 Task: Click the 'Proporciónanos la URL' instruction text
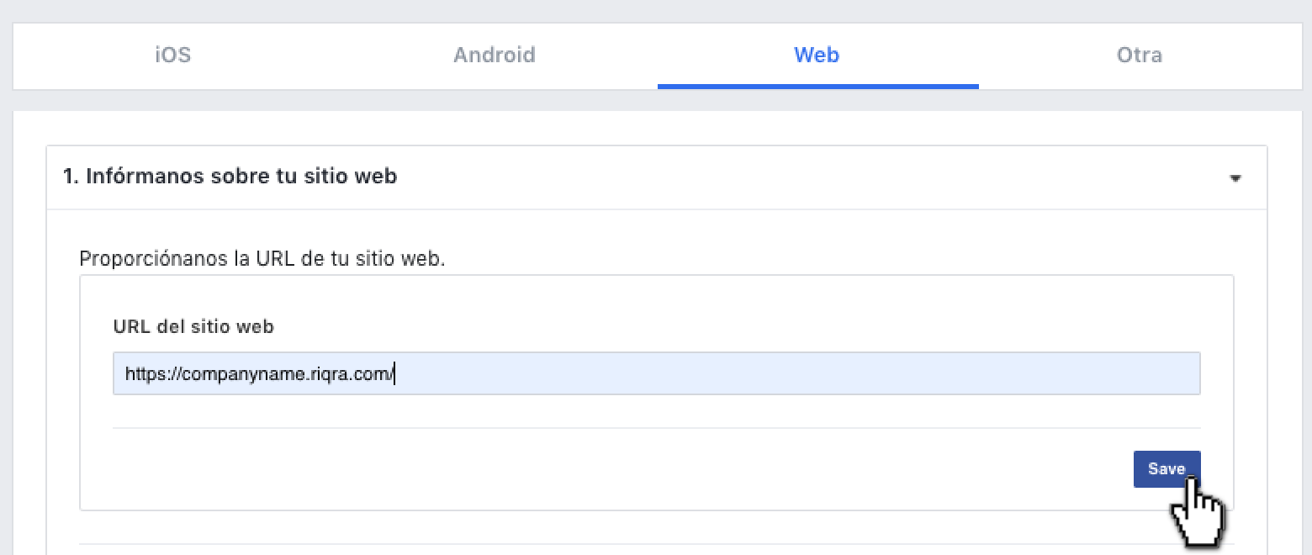[262, 258]
